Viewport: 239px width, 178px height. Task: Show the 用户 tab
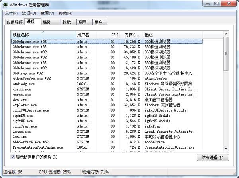100,22
